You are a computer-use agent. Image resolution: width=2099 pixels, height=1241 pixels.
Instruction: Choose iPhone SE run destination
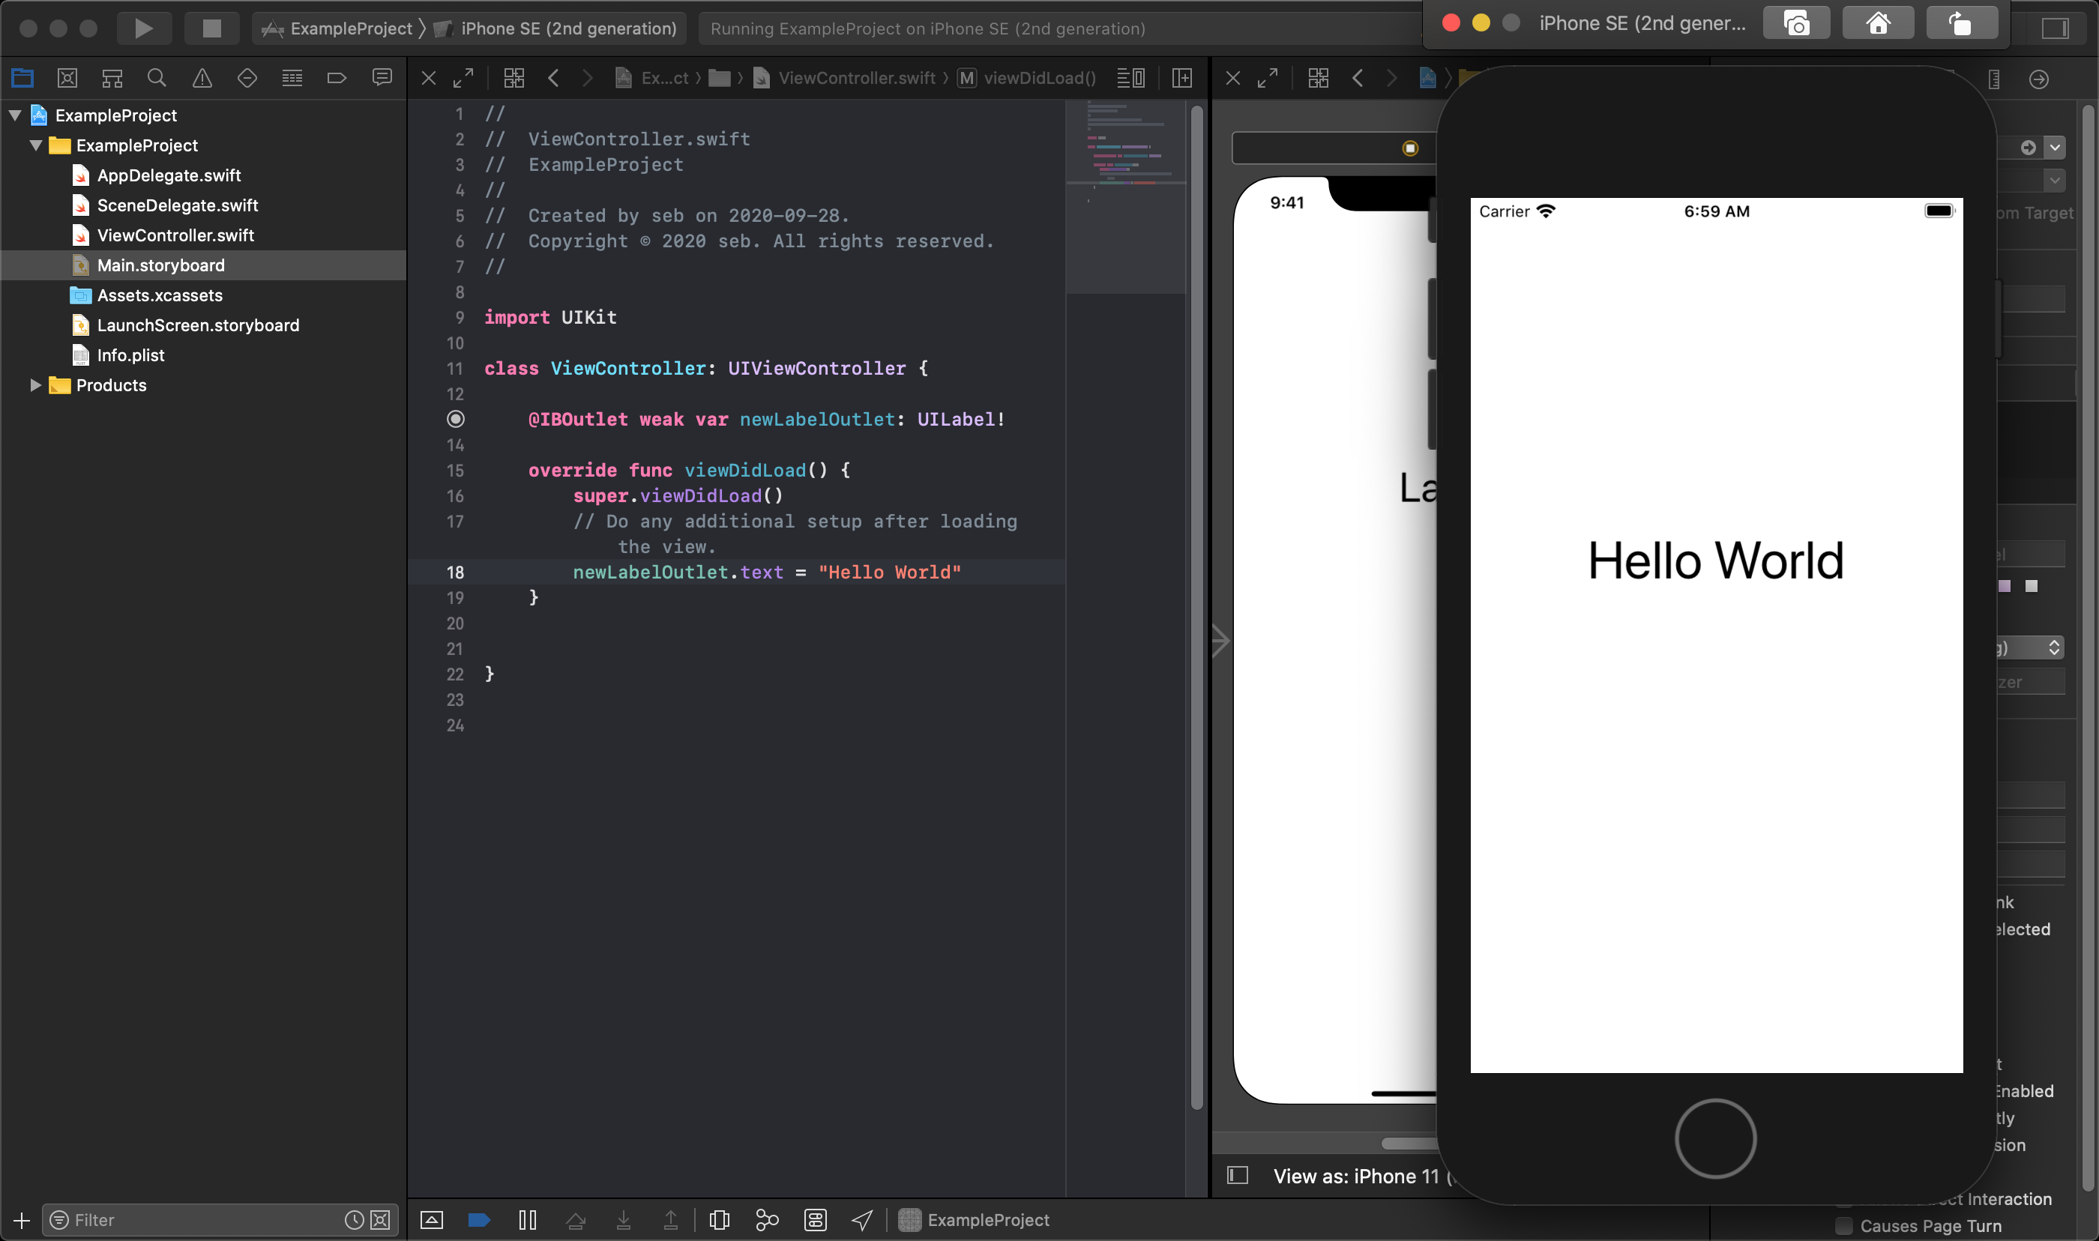pos(555,28)
